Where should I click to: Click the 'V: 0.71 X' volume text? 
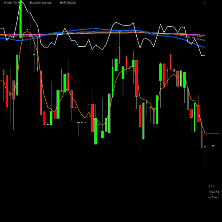[x=214, y=192]
